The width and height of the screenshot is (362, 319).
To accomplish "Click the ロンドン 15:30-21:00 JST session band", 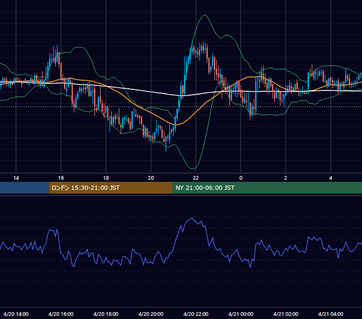I will coord(110,188).
